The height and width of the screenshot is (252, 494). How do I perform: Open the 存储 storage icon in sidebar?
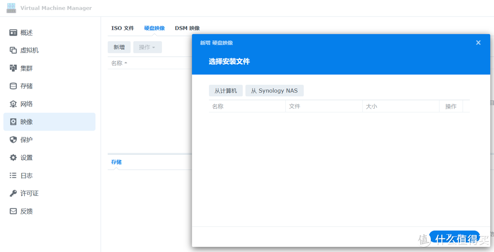(x=13, y=86)
